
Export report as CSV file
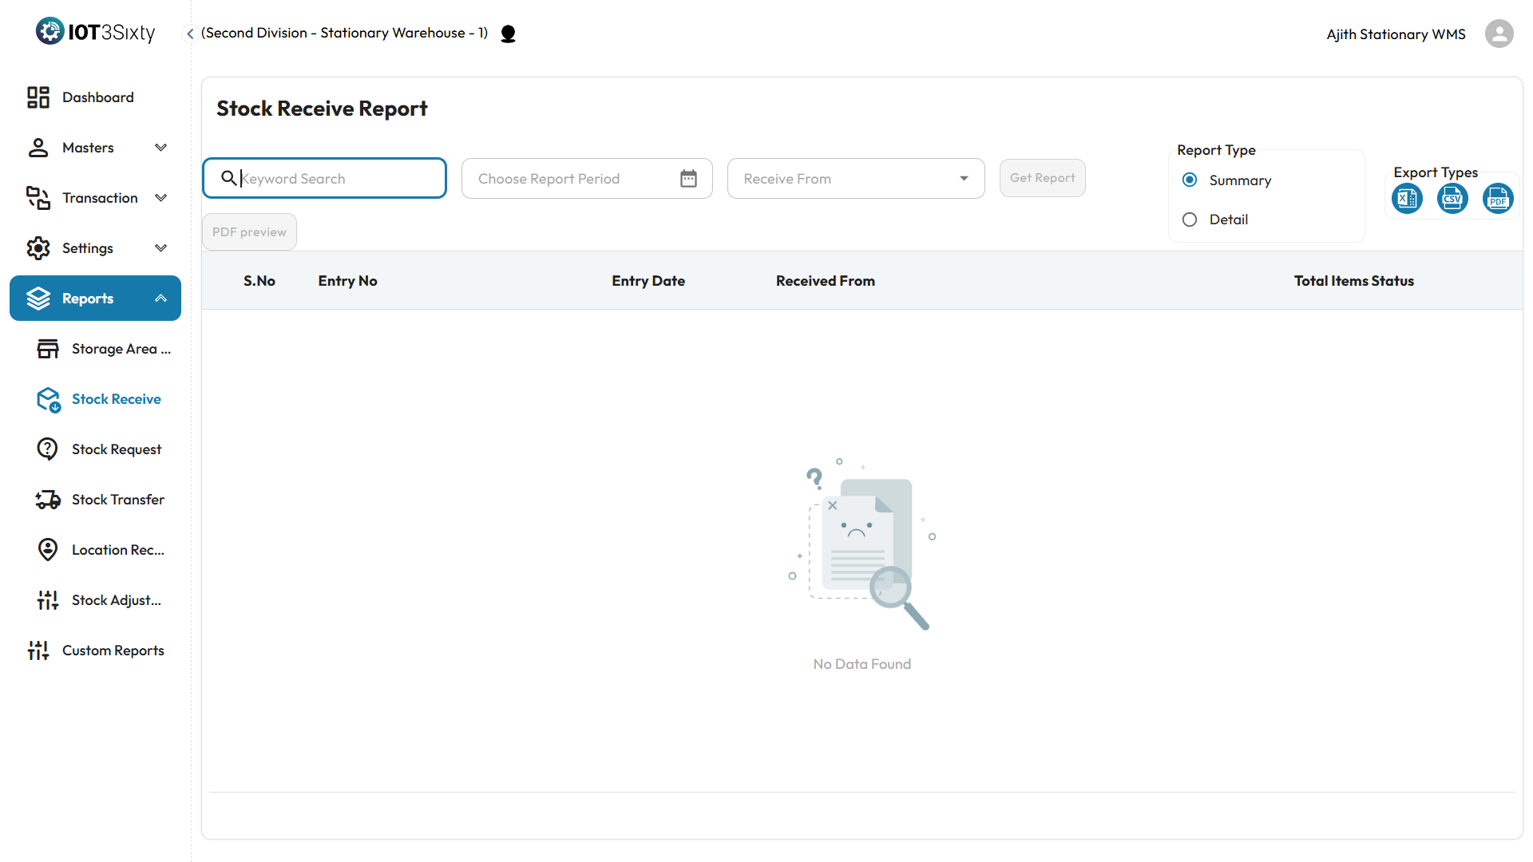pos(1452,199)
